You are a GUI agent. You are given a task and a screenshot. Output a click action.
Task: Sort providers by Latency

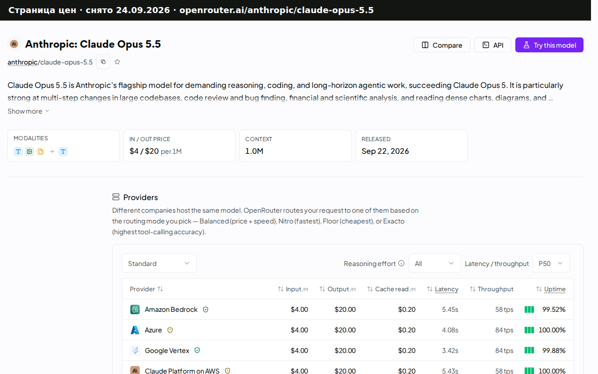point(442,289)
